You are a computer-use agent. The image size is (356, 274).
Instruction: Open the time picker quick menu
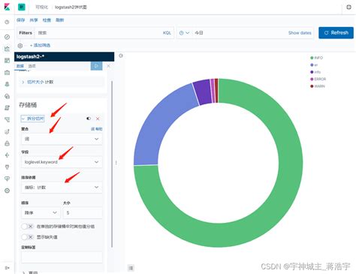tap(184, 33)
